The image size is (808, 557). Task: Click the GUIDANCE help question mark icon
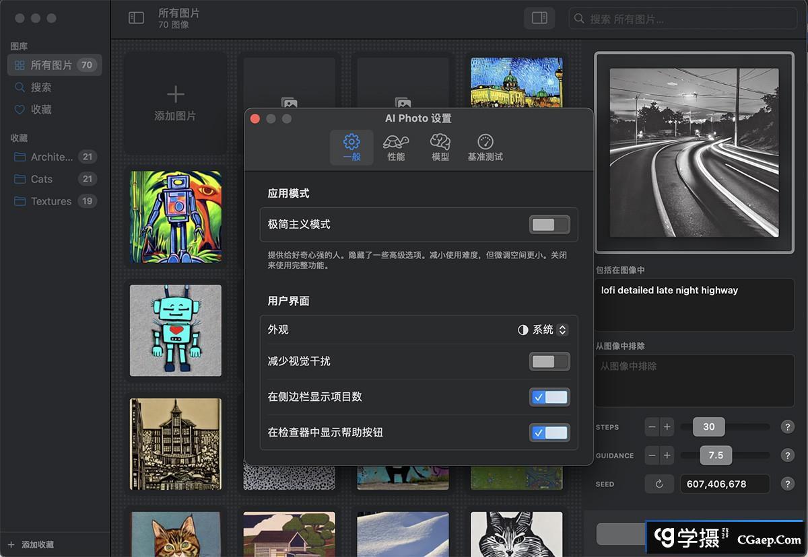(x=787, y=455)
